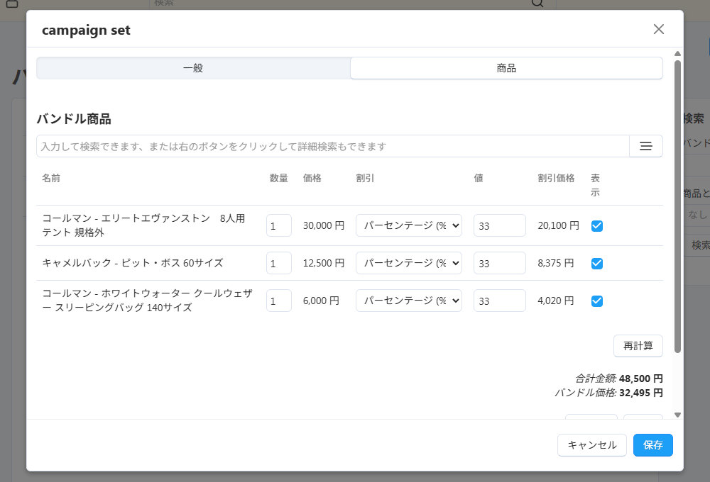This screenshot has width=710, height=482.
Task: Switch to the 一般 tab
Action: click(193, 68)
